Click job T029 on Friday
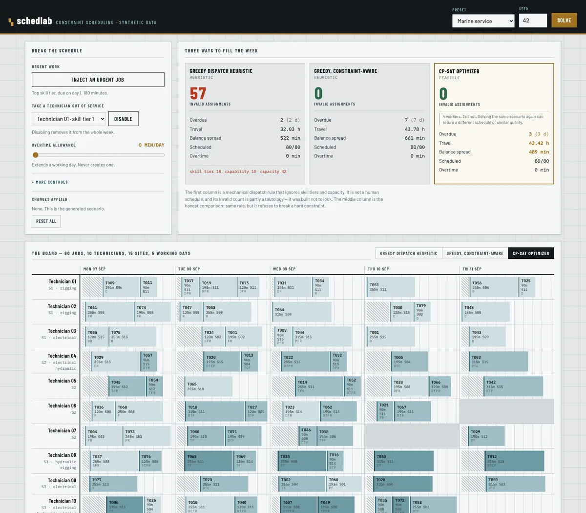 click(487, 436)
